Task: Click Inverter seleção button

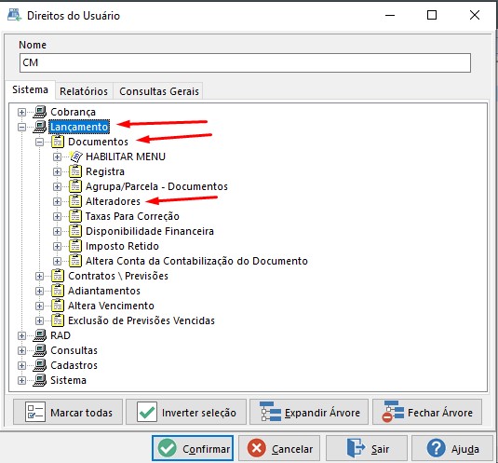Action: (186, 413)
